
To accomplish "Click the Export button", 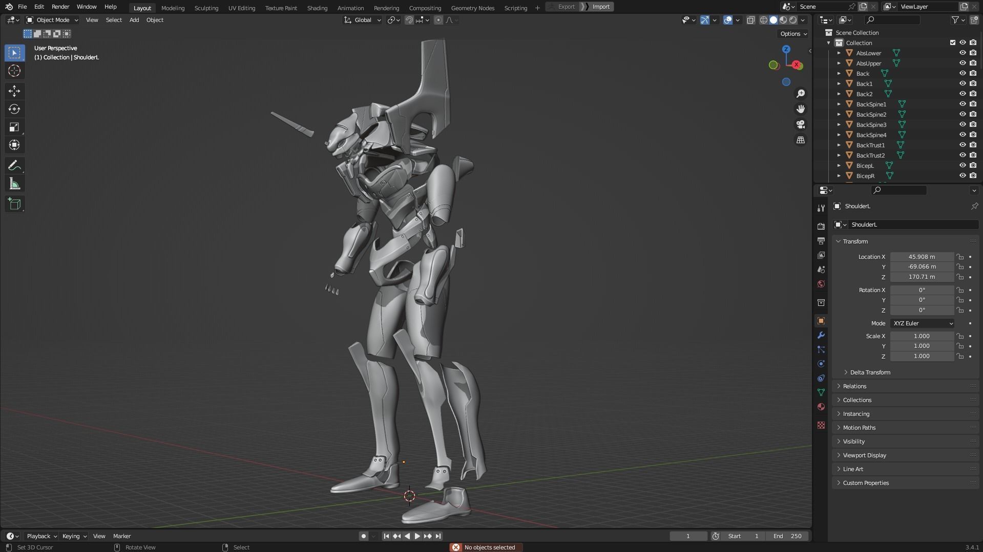I will click(x=562, y=7).
